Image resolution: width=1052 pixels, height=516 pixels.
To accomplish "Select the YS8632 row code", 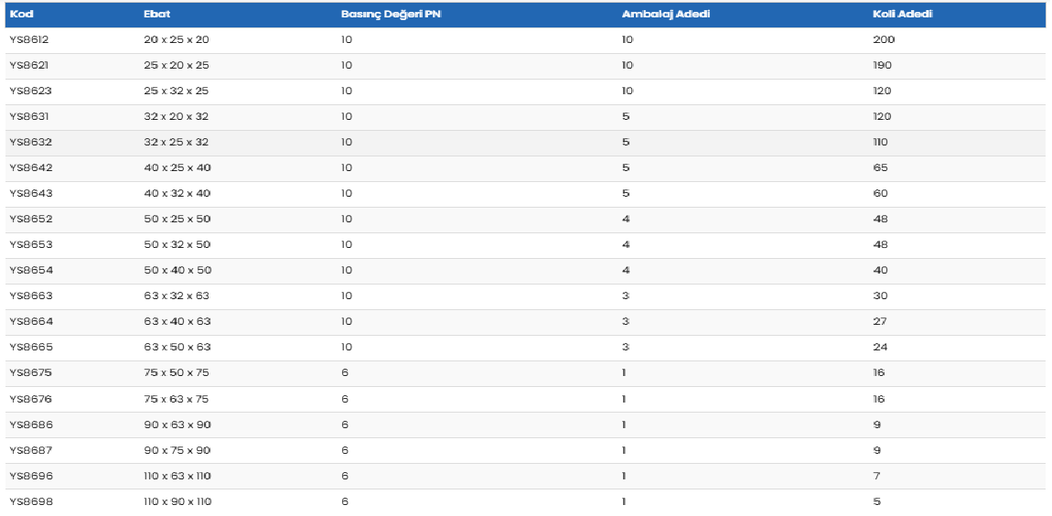I will tap(30, 143).
